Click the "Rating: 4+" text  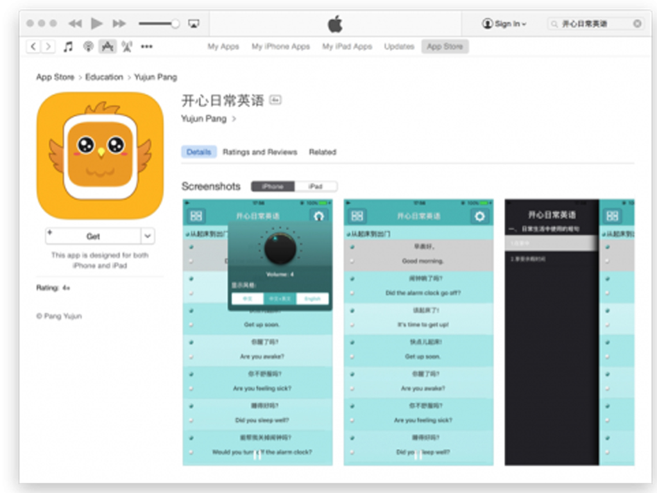(53, 288)
